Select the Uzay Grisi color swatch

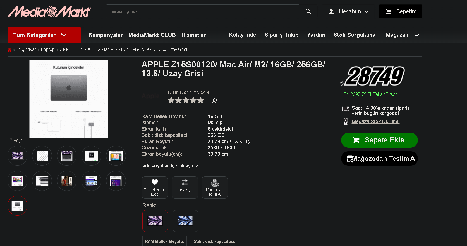[155, 221]
